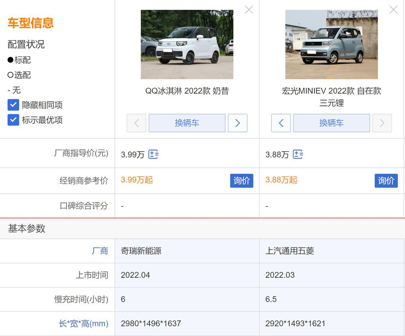View the 宏光MINIEV photo thumbnail
405x336 pixels.
tap(331, 44)
